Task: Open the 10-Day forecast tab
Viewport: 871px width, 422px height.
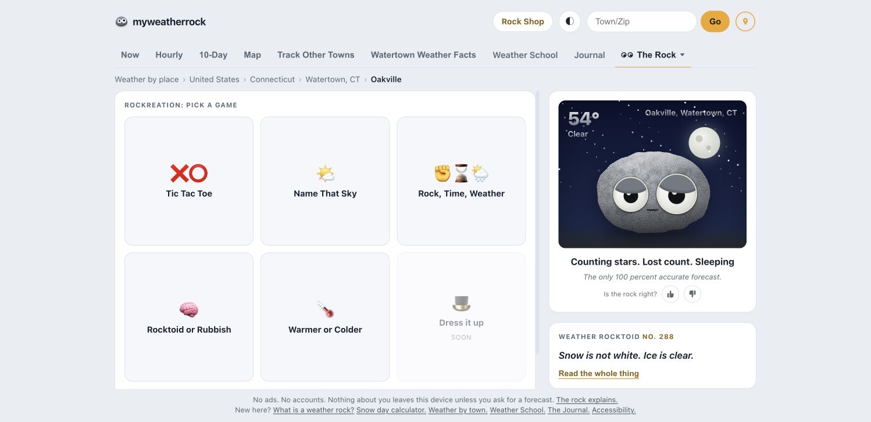Action: coord(213,55)
